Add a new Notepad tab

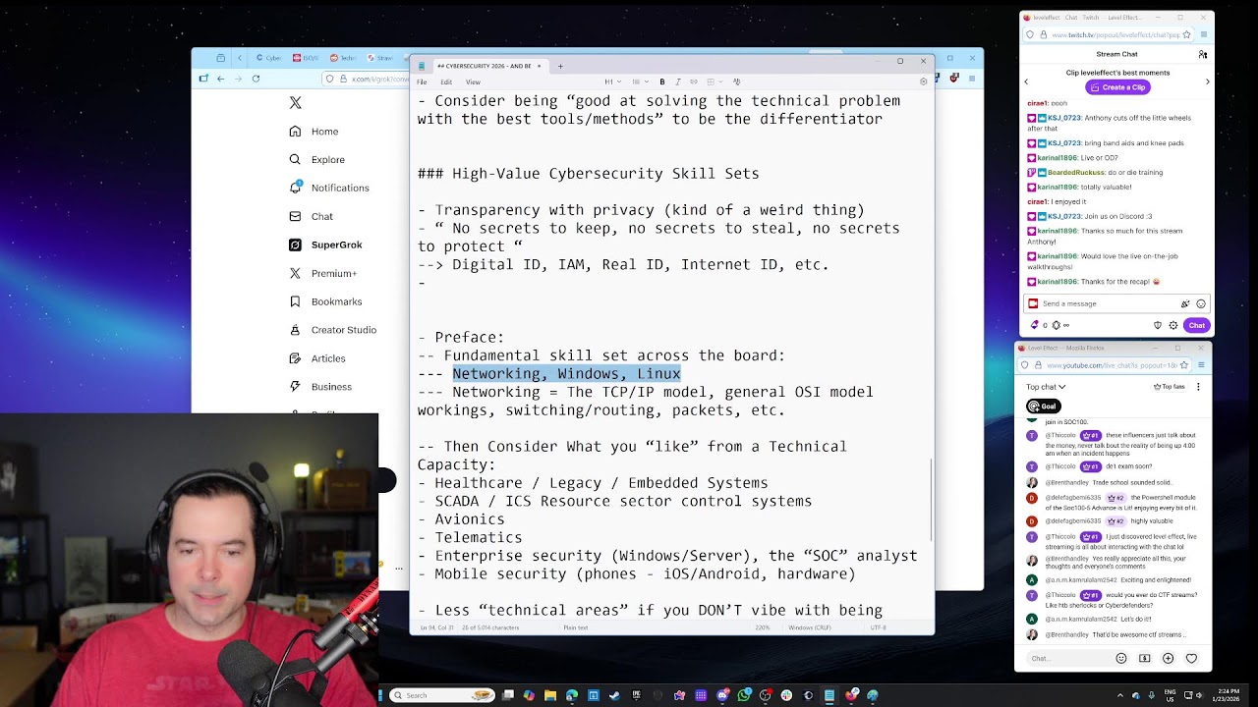coord(560,66)
